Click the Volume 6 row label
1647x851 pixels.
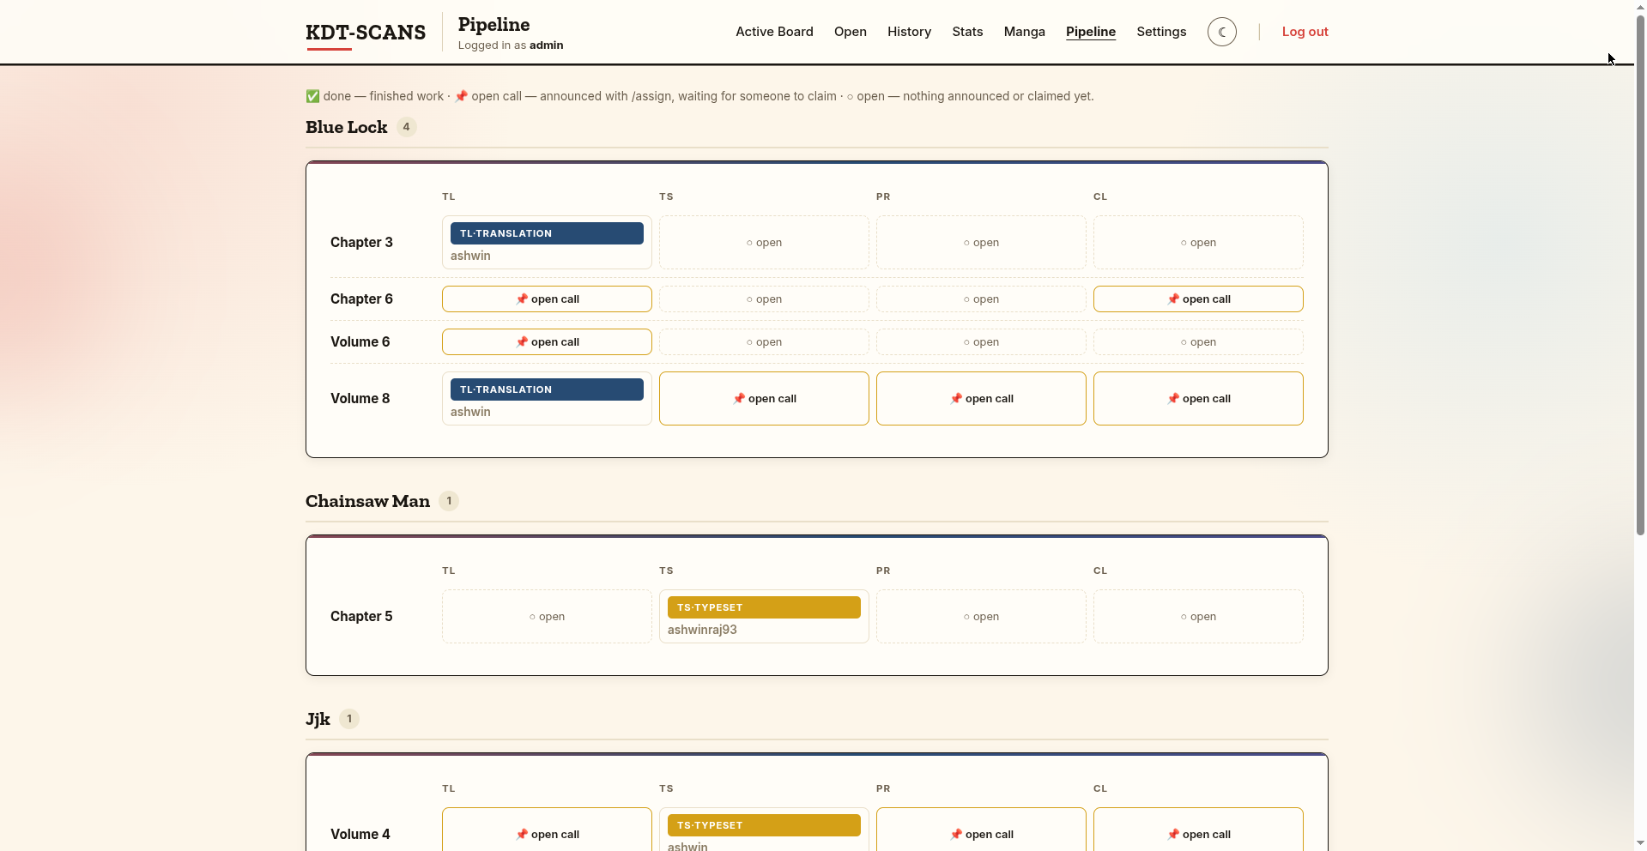(x=360, y=342)
